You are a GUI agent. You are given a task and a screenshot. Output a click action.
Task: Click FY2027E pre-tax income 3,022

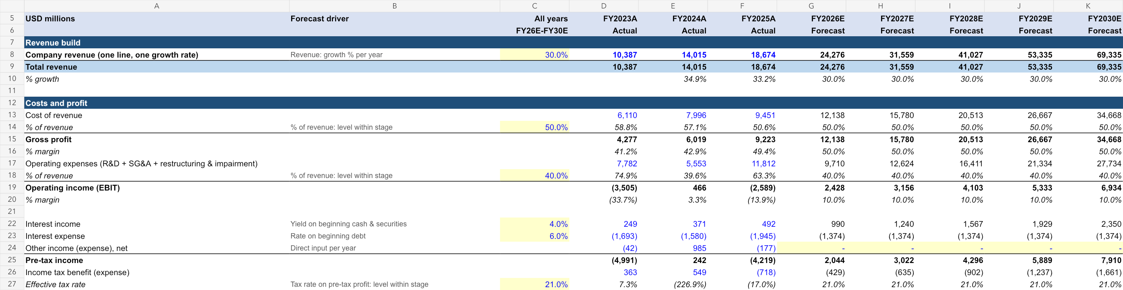[x=881, y=260]
